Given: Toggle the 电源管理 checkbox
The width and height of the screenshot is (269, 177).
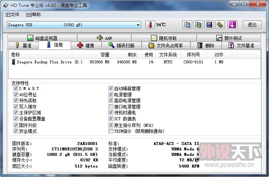Looking at the screenshot, I should coord(111,94).
